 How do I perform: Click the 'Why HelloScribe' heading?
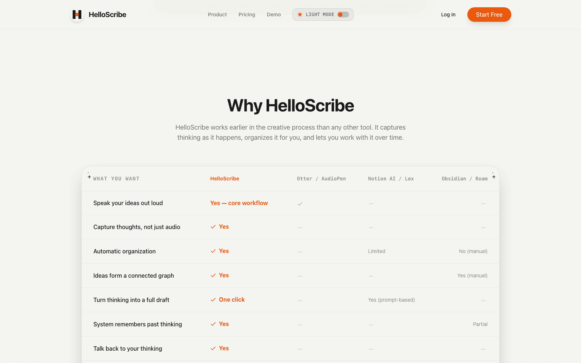[290, 106]
